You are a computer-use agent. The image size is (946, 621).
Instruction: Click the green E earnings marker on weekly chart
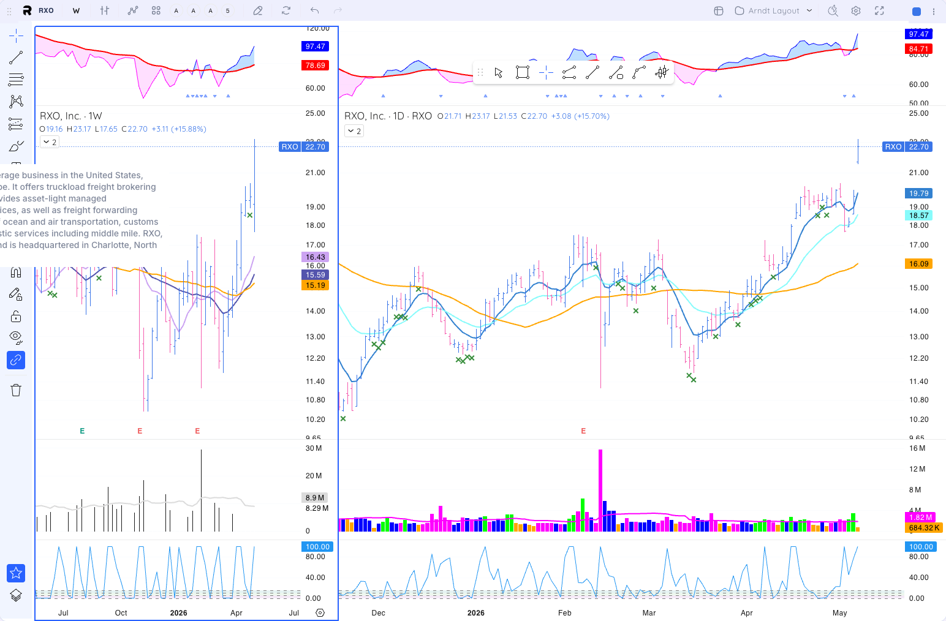coord(82,431)
